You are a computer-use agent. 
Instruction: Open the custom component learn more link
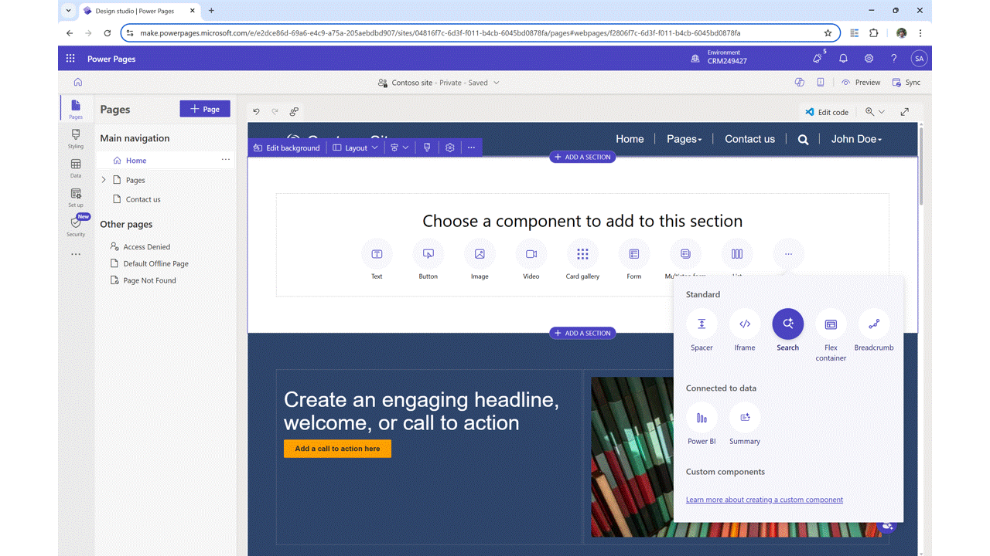(x=764, y=500)
